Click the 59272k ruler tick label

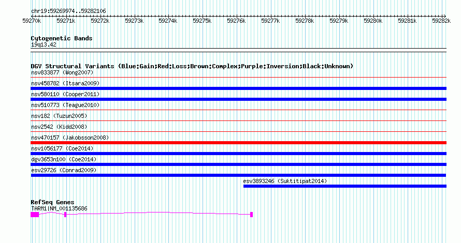(100, 21)
